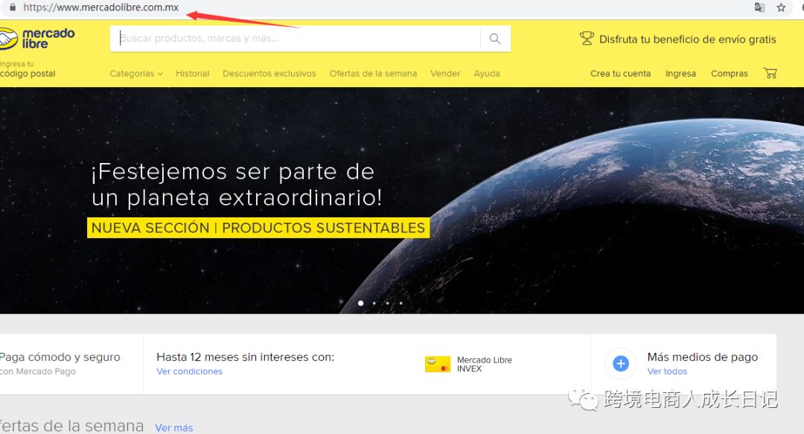Screen dimensions: 804x434
Task: Select the third carousel dot
Action: (388, 303)
